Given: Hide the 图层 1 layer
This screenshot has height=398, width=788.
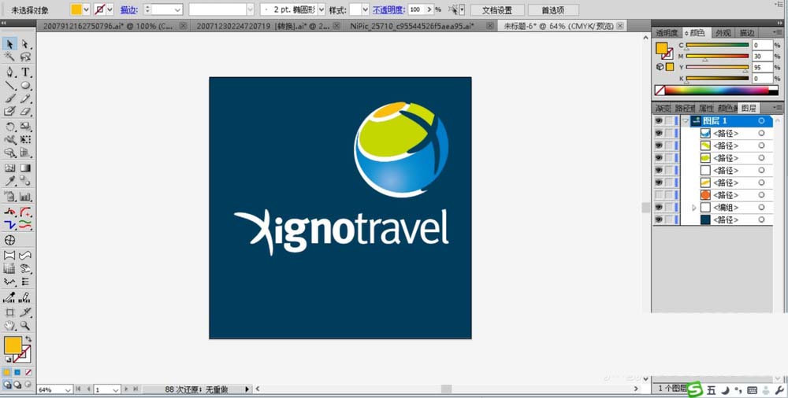Looking at the screenshot, I should 658,121.
